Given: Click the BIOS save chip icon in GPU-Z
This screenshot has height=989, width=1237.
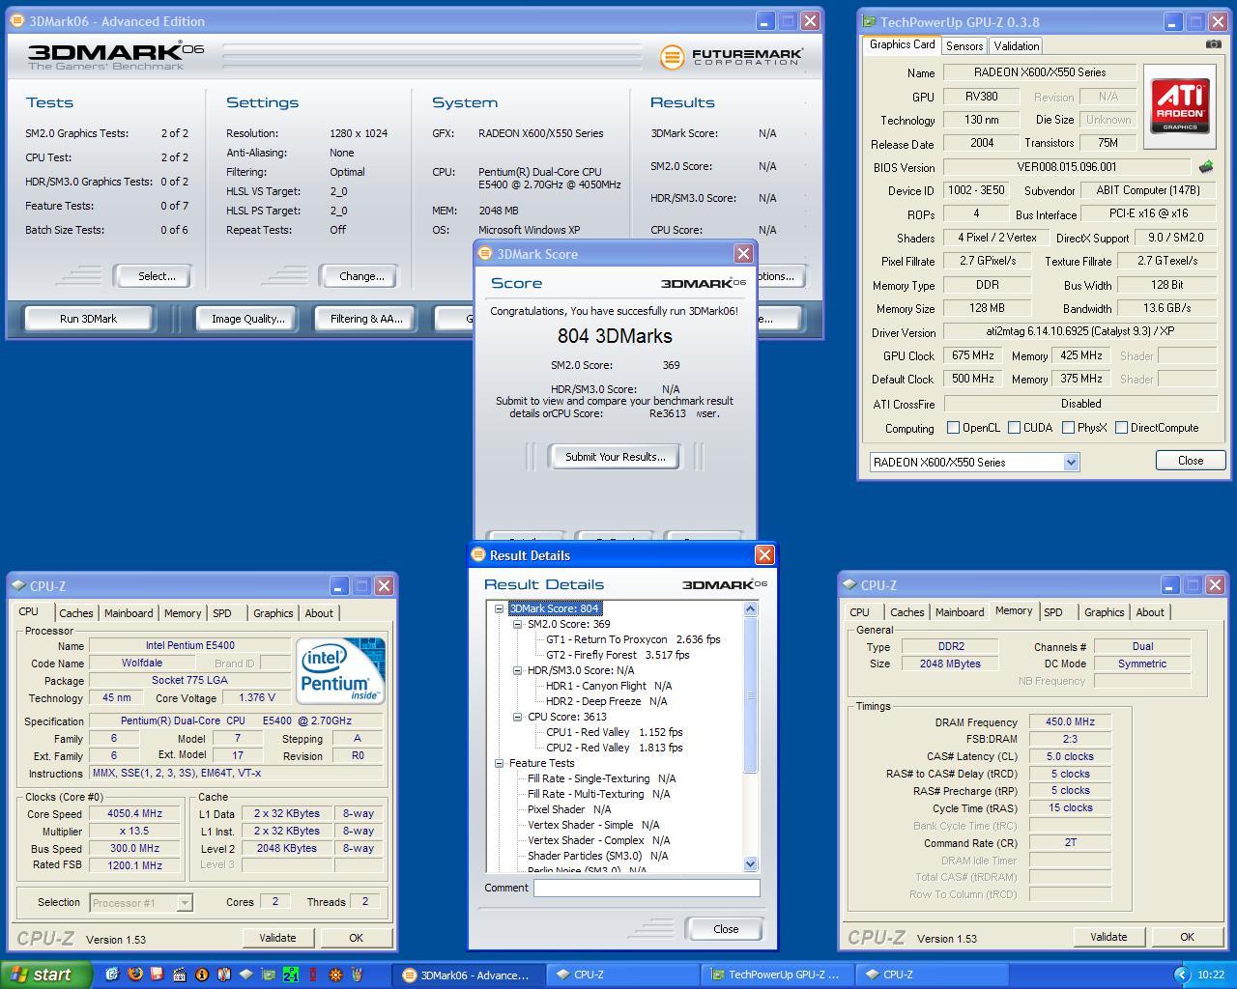Looking at the screenshot, I should click(1206, 167).
